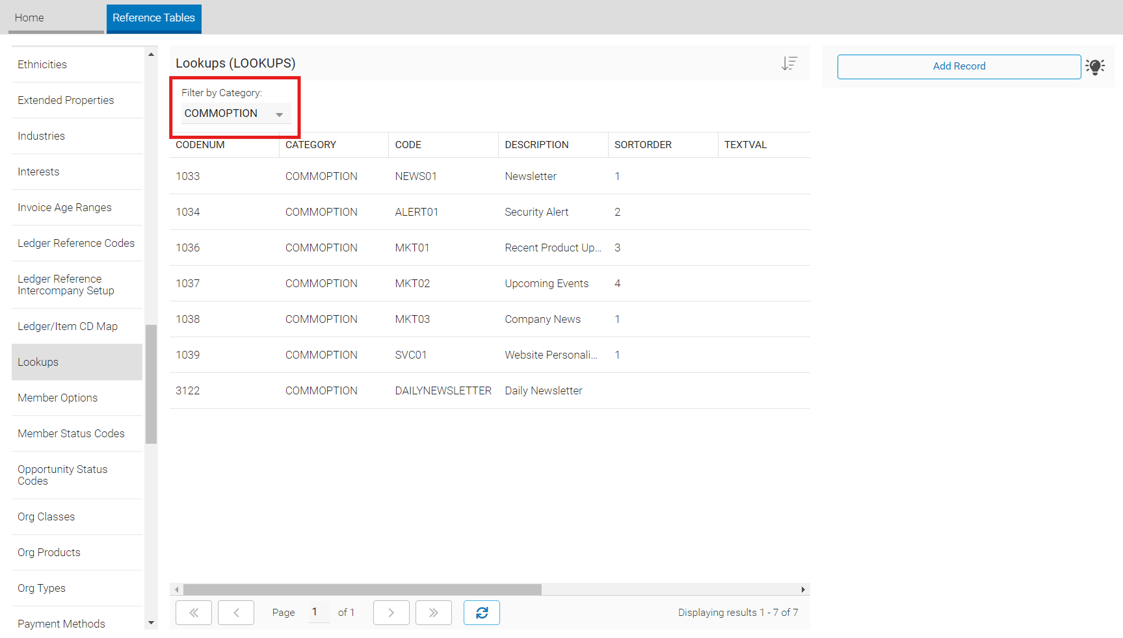1123x638 pixels.
Task: Open Org Types table
Action: 77,588
